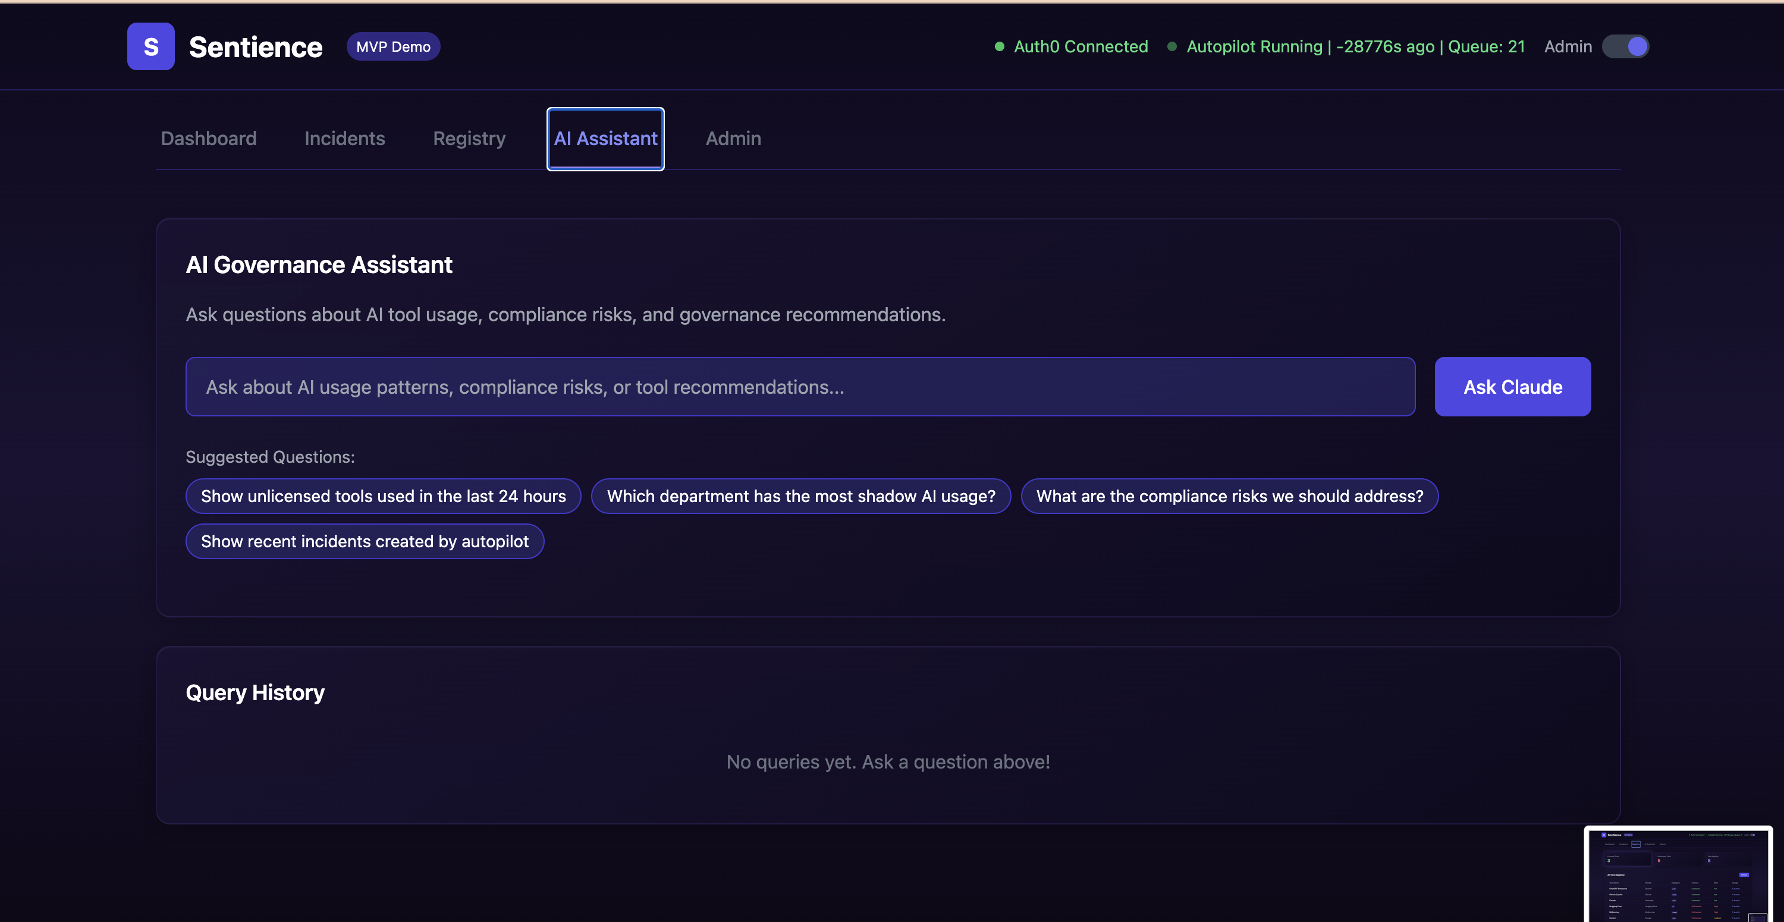The height and width of the screenshot is (922, 1784).
Task: Select the AI Assistant tab
Action: tap(605, 139)
